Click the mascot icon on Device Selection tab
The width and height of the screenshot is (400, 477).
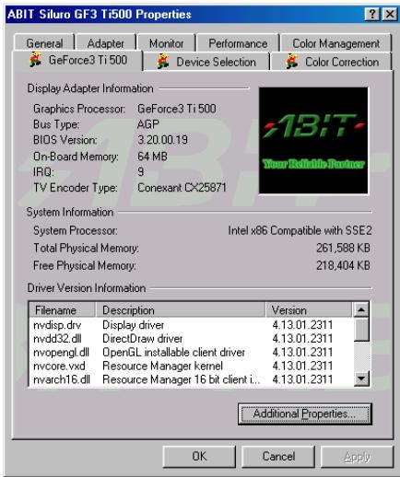click(163, 62)
